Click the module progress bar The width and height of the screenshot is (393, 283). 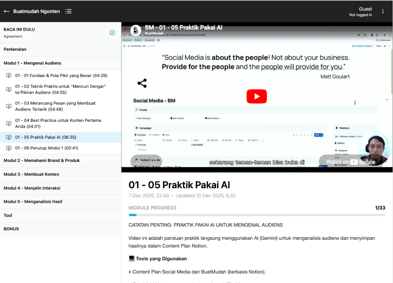257,215
